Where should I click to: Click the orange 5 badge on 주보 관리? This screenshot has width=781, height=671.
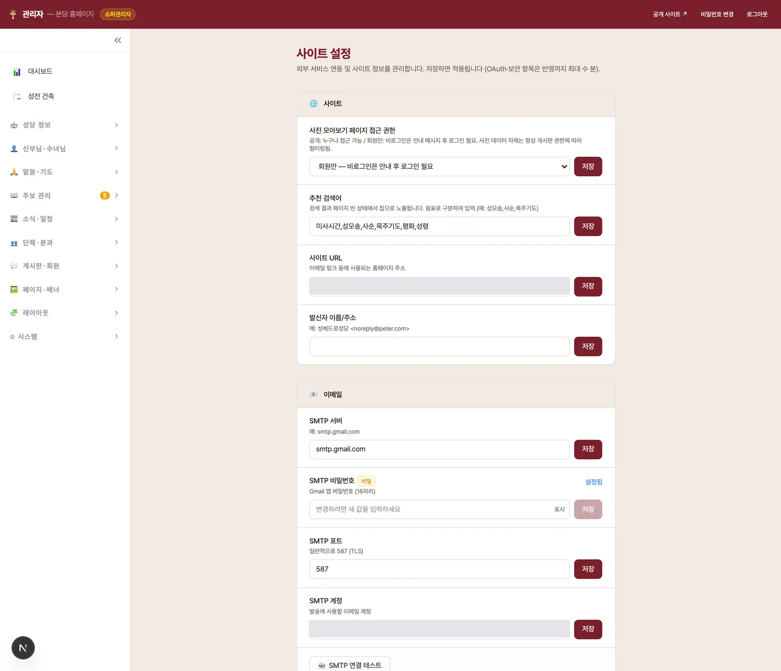pos(105,196)
